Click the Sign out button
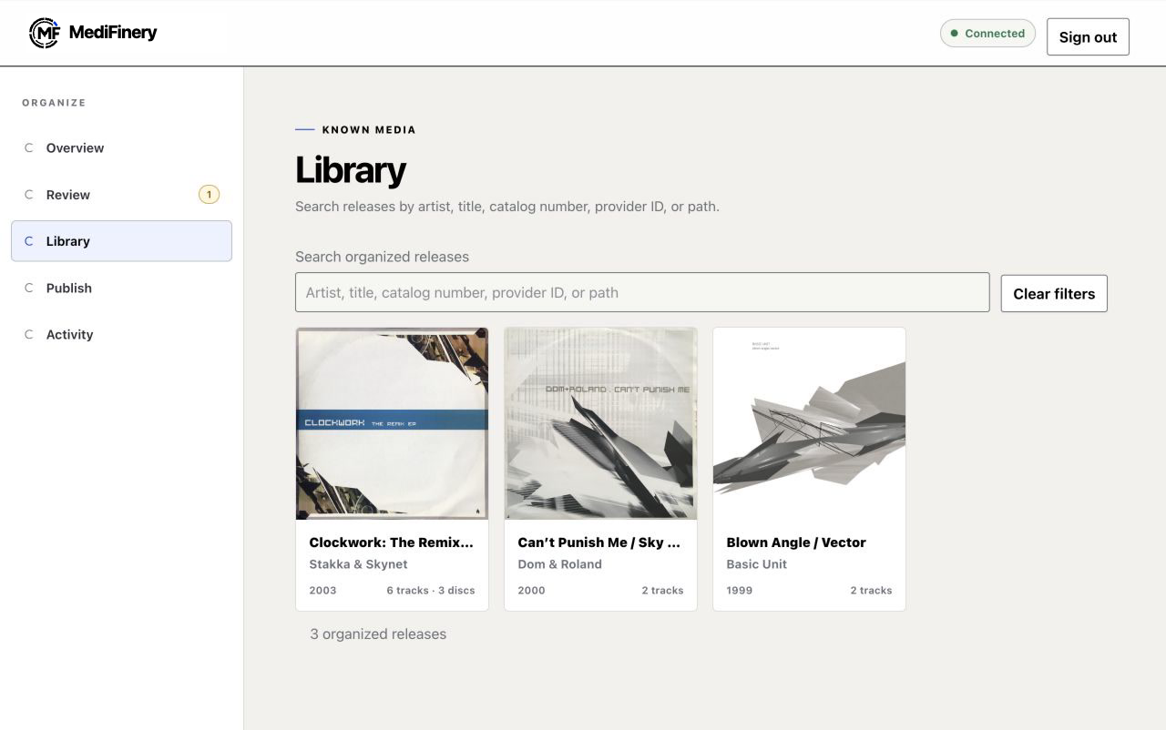 pos(1088,36)
